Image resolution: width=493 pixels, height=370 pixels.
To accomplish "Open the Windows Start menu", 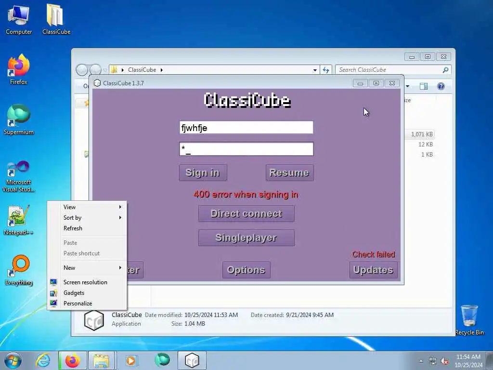I will click(13, 360).
